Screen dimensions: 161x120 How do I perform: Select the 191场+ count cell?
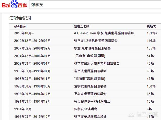coord(152,33)
